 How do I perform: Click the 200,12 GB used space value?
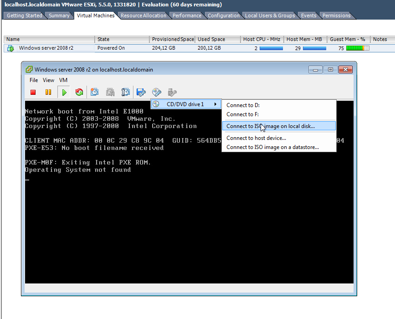[x=209, y=48]
